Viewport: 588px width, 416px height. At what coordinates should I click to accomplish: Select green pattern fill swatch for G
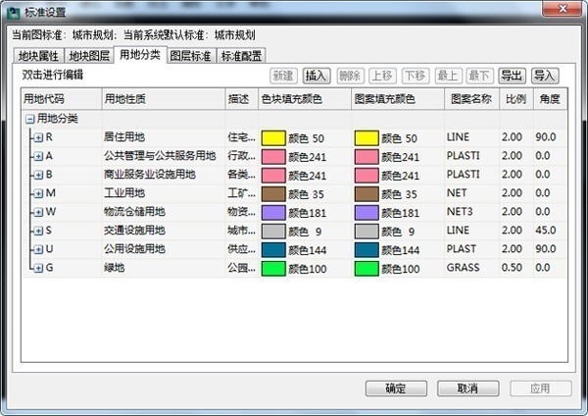point(367,269)
